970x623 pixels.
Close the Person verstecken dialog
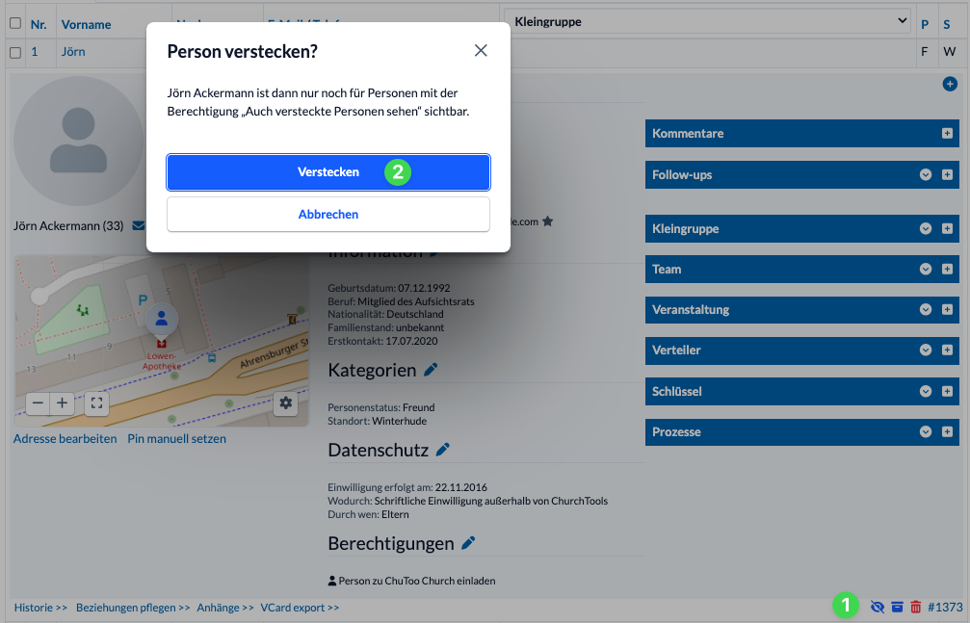pos(481,51)
